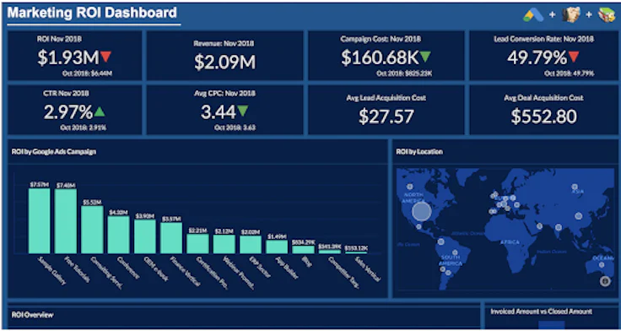Click the map bubble over India

559,227
